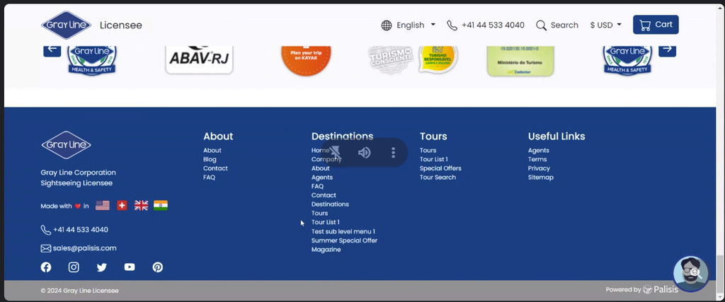Screen dimensions: 725x302
Task: Click the phone icon in header
Action: [452, 25]
